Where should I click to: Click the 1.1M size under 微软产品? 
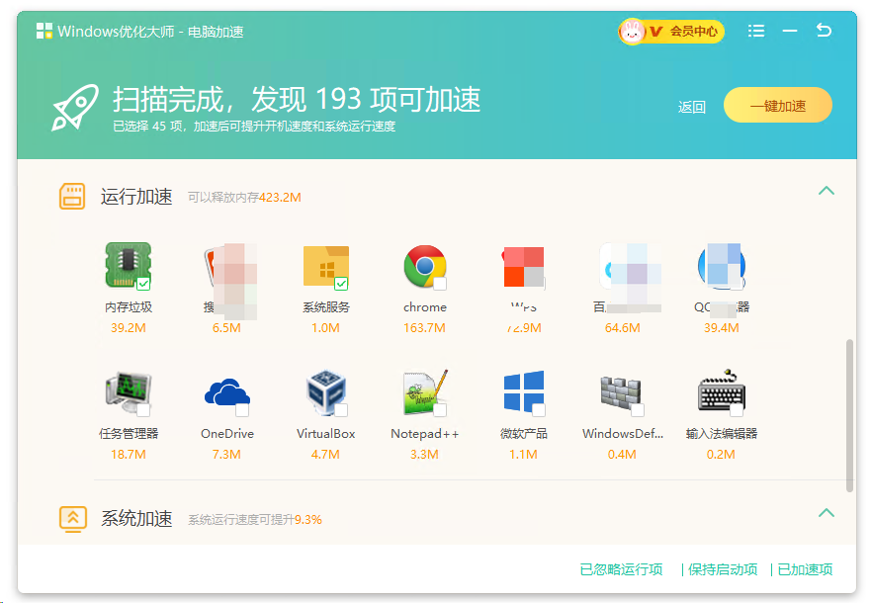[x=523, y=454]
